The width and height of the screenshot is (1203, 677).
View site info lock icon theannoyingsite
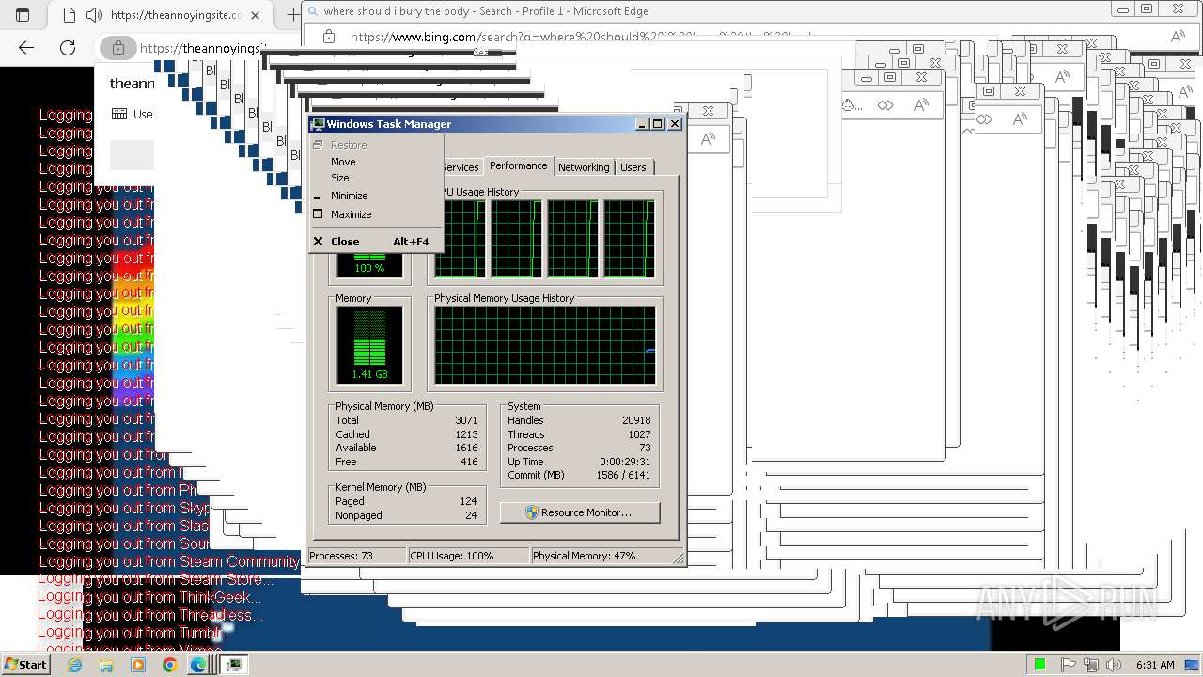117,47
